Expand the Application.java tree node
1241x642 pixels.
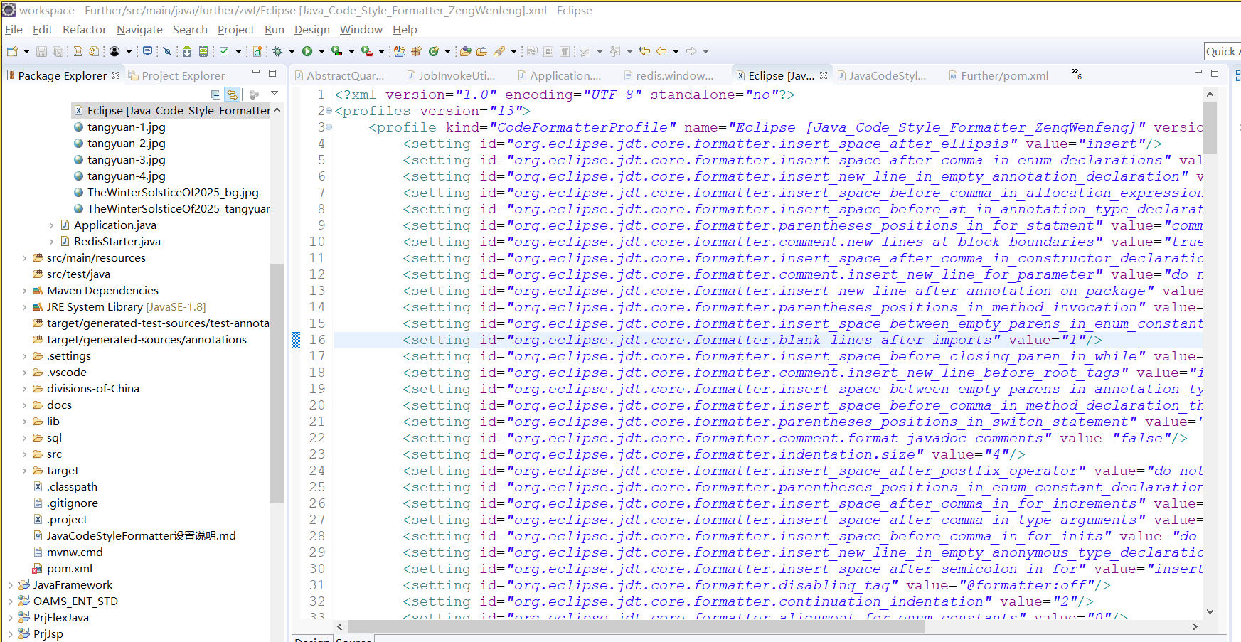coord(51,225)
